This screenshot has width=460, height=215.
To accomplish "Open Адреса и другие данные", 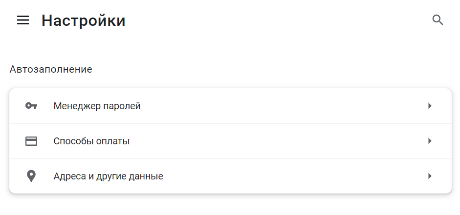I will pos(108,176).
